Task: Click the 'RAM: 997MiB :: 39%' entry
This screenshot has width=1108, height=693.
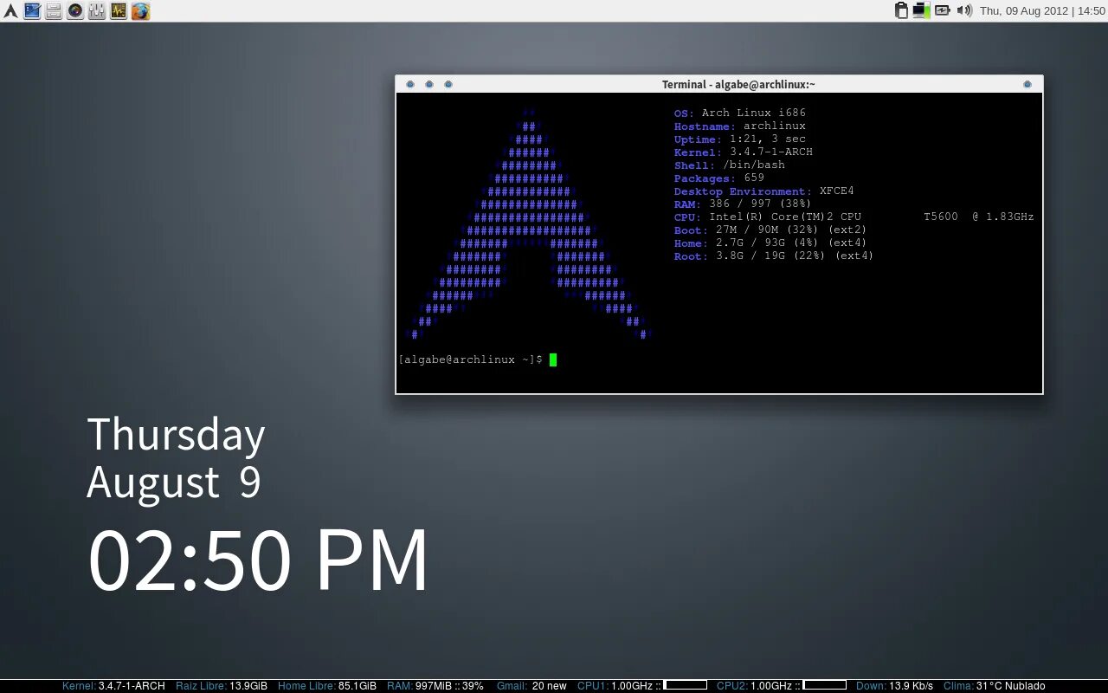Action: (x=435, y=686)
